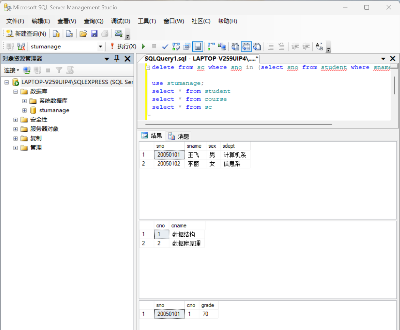The image size is (400, 330).
Task: Comment out the selected lines
Action: [271, 47]
